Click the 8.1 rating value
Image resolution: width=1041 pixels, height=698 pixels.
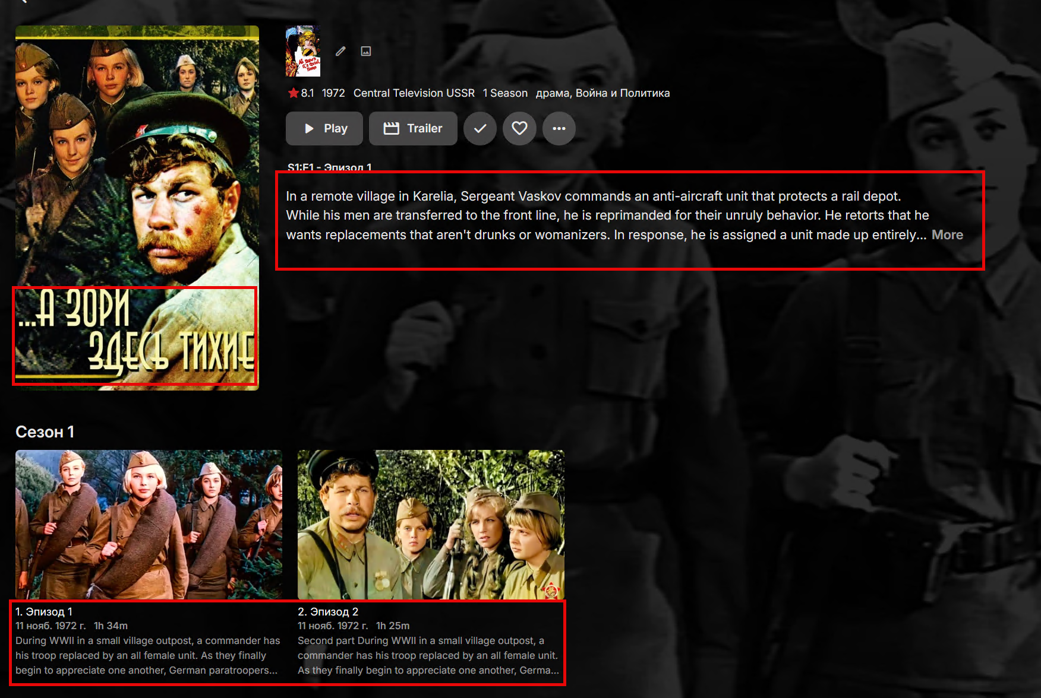tap(307, 93)
